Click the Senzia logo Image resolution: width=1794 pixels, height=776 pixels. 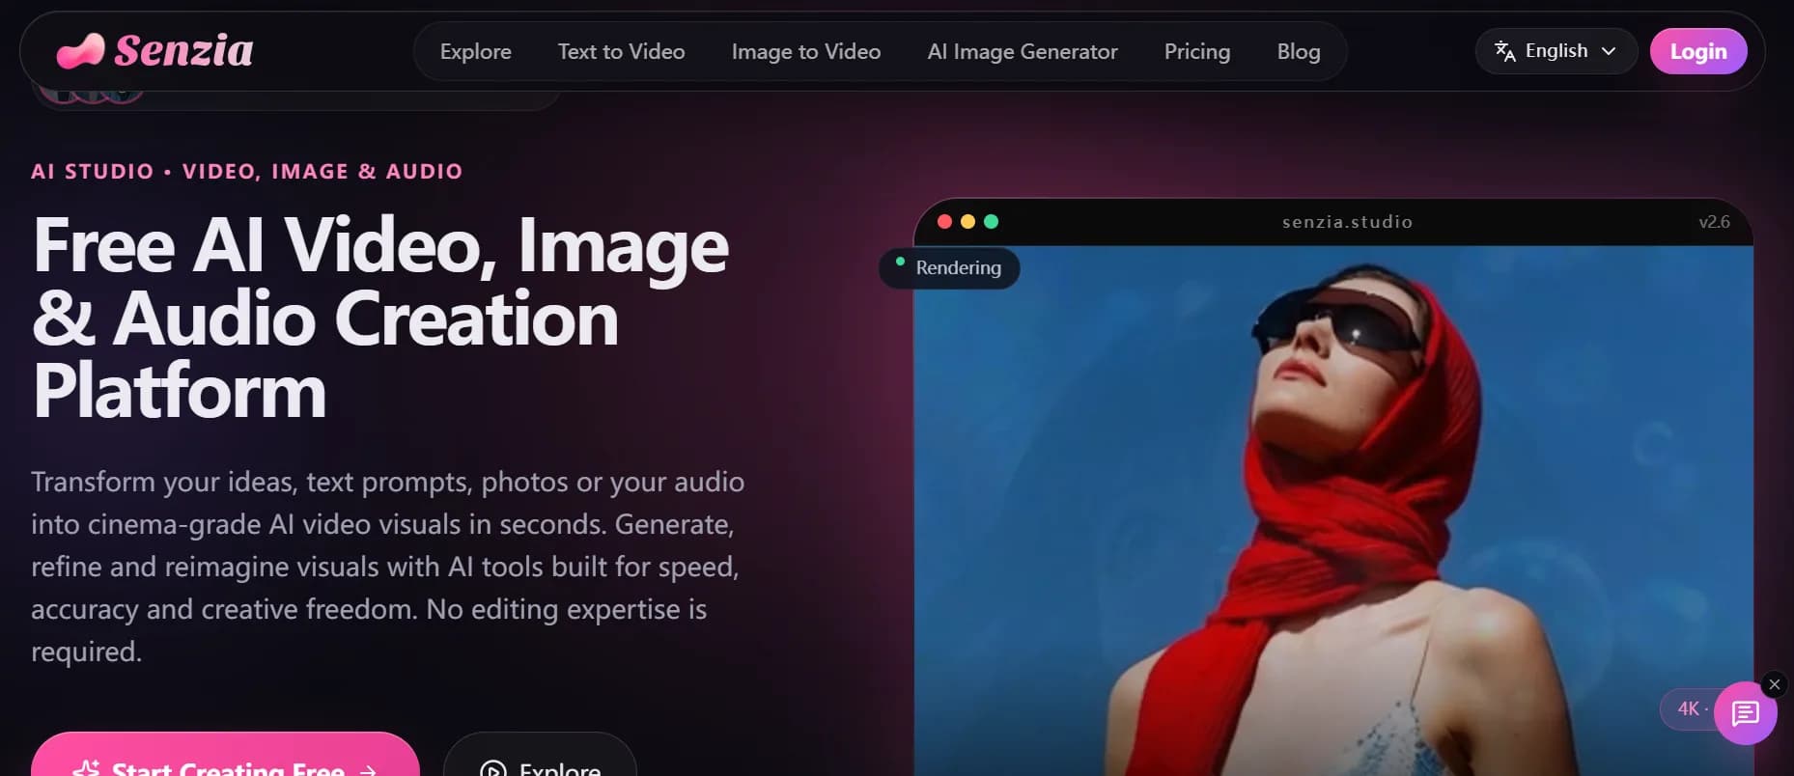point(155,50)
